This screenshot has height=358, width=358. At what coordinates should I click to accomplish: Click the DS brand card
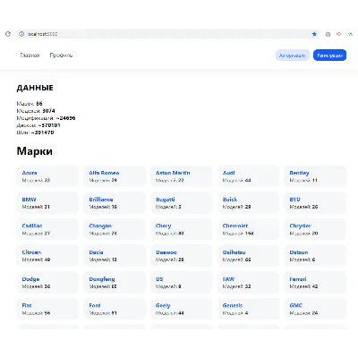(x=182, y=283)
